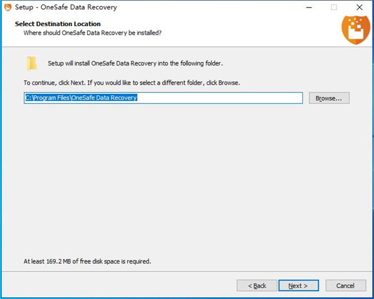374x299 pixels.
Task: Click the Setup icon in the title bar
Action: pyautogui.click(x=7, y=7)
